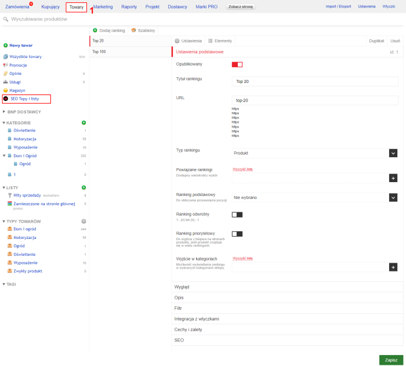The height and width of the screenshot is (366, 406).
Task: Switch to the Elementy tab
Action: [x=220, y=41]
